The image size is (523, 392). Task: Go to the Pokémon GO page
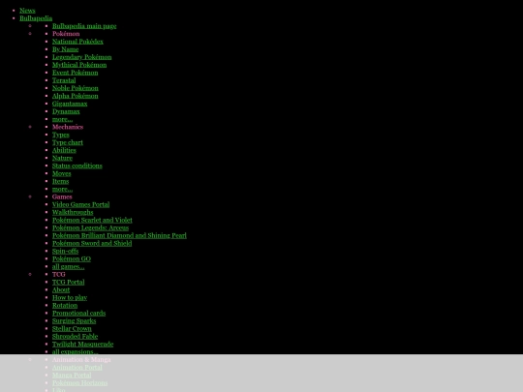coord(72,259)
